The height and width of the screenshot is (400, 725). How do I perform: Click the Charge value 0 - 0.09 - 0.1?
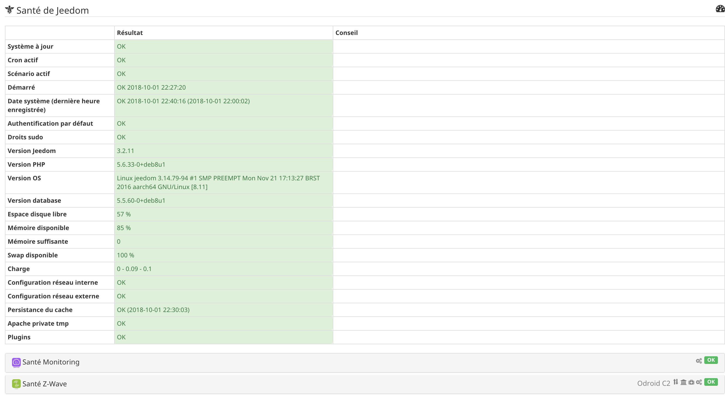(134, 269)
